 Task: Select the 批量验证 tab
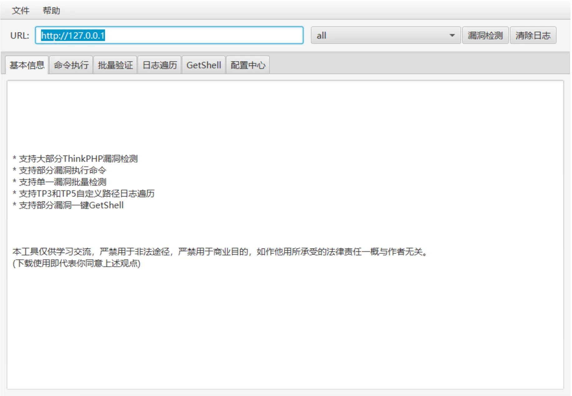pyautogui.click(x=115, y=65)
